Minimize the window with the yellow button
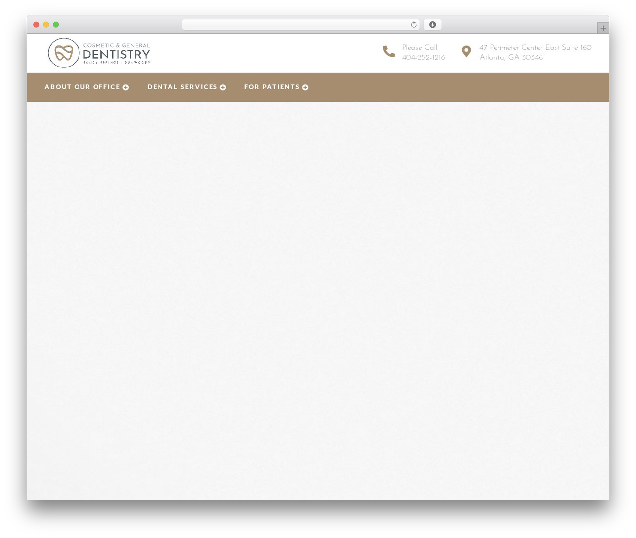 [46, 25]
